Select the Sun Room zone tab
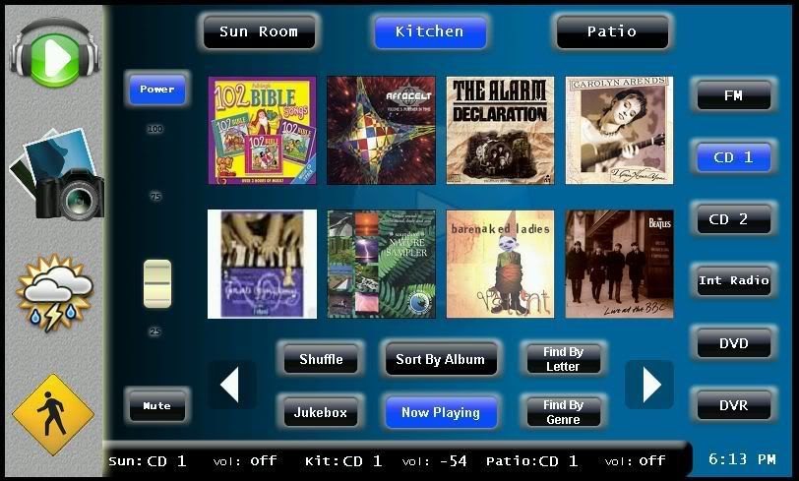Viewport: 799px width, 481px height. click(x=259, y=31)
